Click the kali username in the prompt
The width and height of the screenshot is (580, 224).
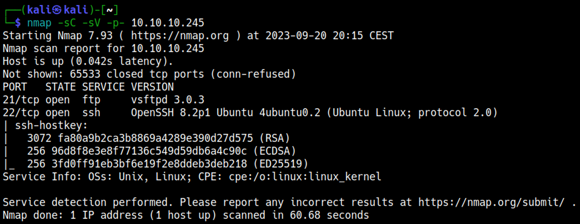(x=39, y=10)
